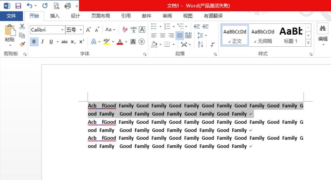Open the borders dropdown
This screenshot has width=331, height=180.
pyautogui.click(x=173, y=44)
